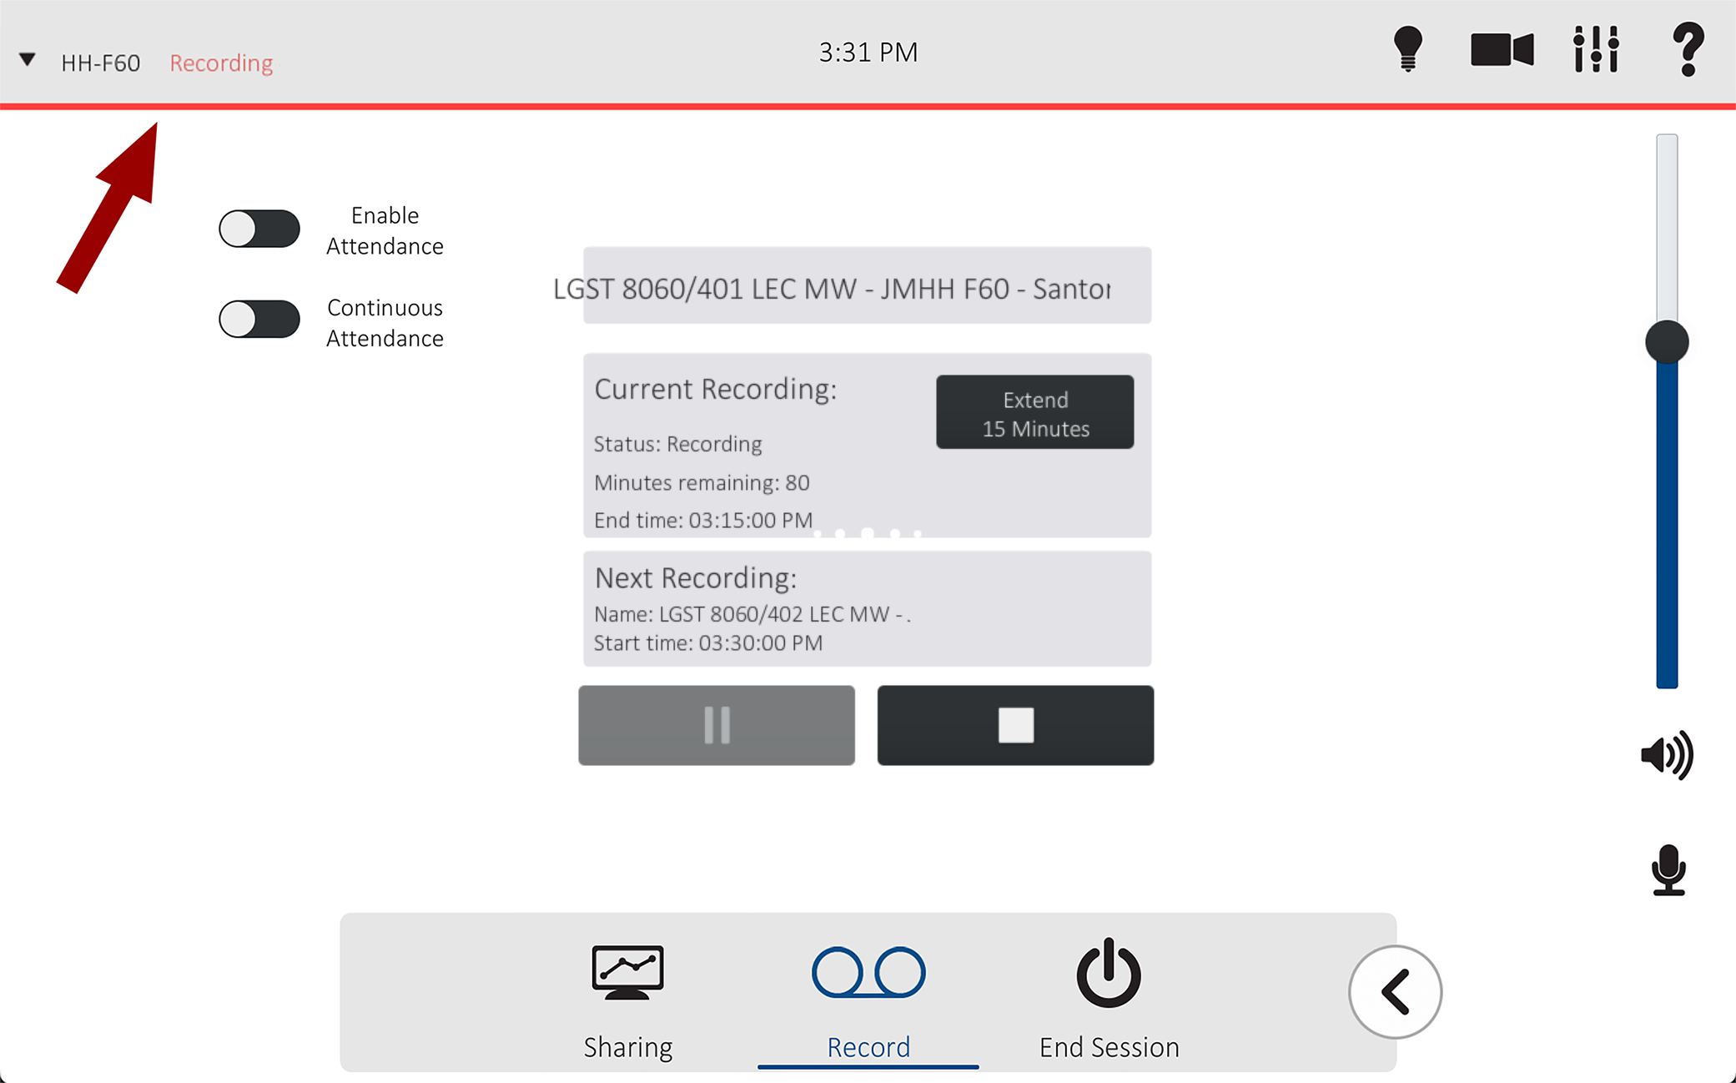1736x1083 pixels.
Task: Open camera controls via video camera icon
Action: [1502, 49]
